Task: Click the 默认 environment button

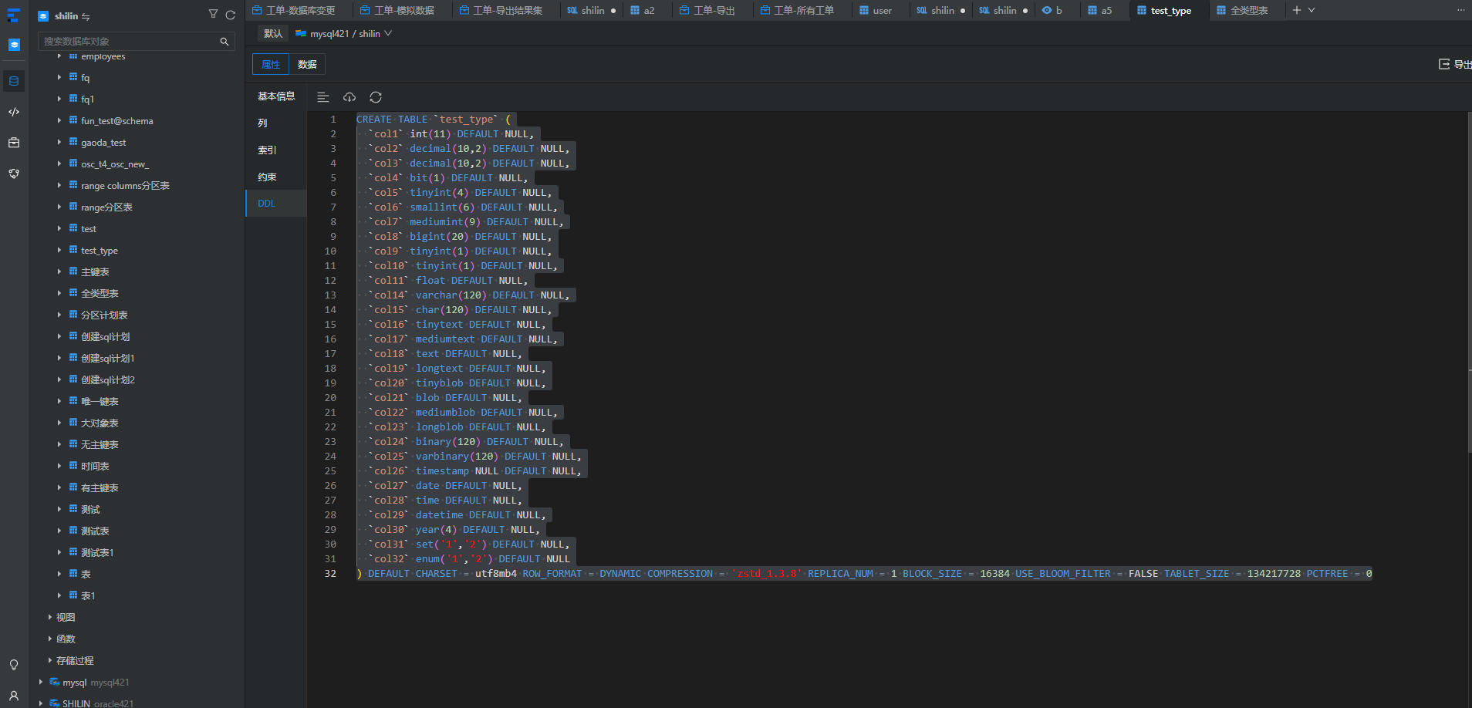Action: (x=272, y=33)
